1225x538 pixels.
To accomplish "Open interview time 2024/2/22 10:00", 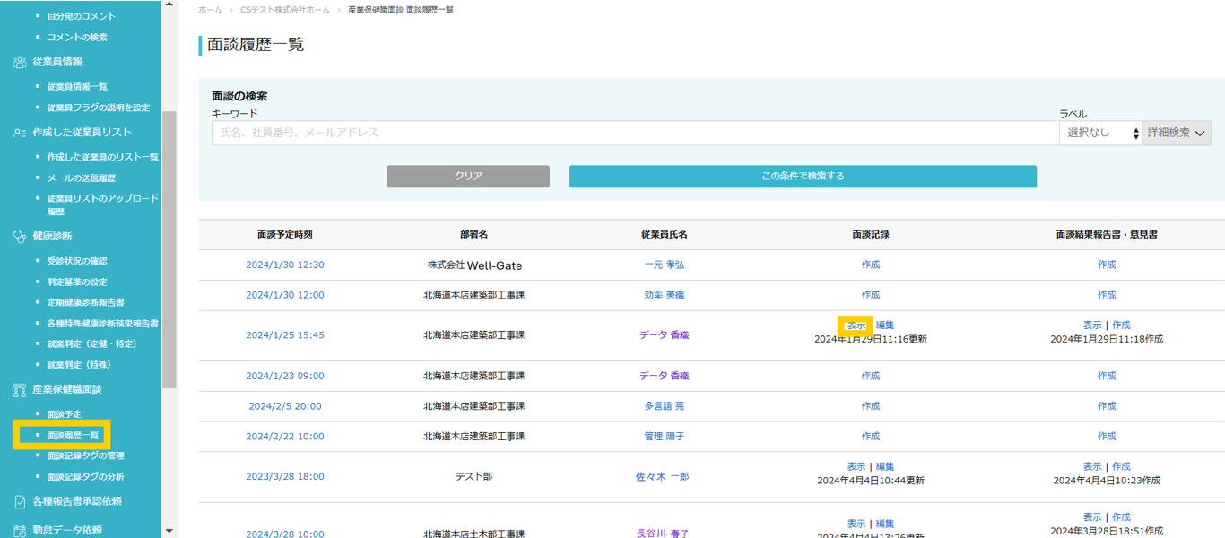I will tap(285, 437).
